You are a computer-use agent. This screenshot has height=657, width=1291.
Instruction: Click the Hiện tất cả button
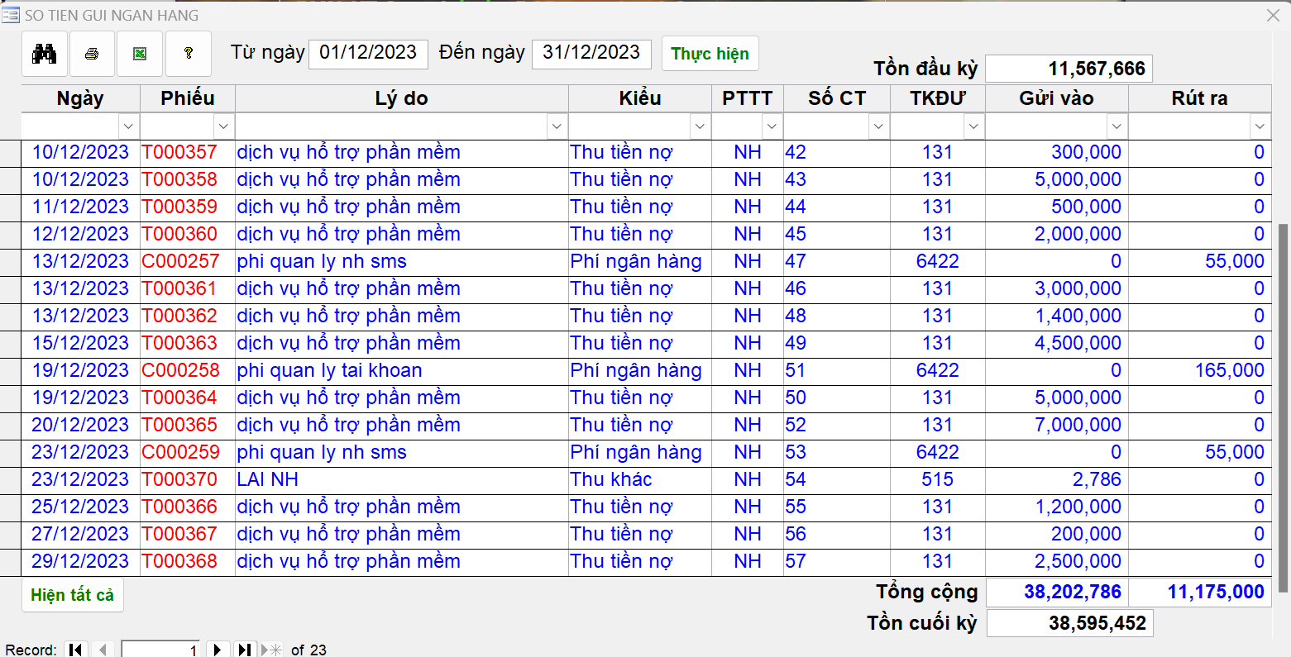(x=73, y=595)
